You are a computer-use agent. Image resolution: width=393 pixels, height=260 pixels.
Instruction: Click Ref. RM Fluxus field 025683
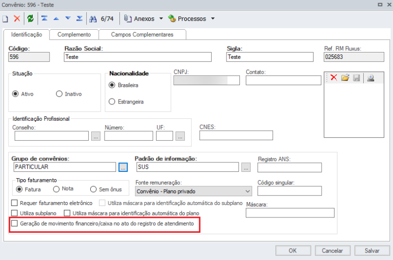click(354, 57)
